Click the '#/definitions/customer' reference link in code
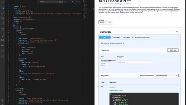 pyautogui.click(x=37, y=66)
